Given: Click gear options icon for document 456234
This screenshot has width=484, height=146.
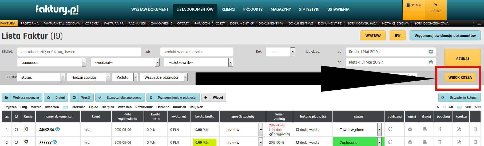Looking at the screenshot, I should [26, 129].
